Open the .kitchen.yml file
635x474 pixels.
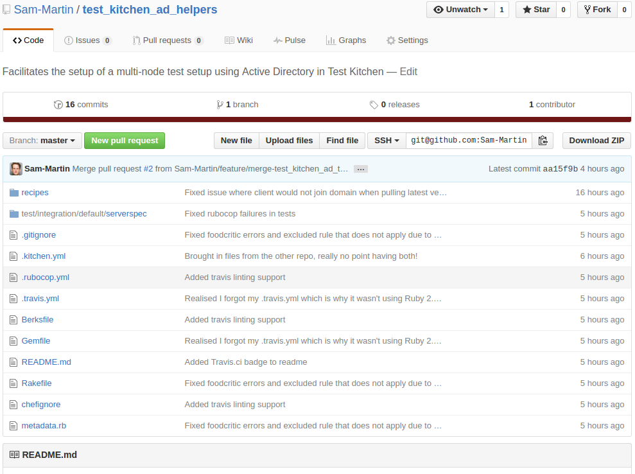43,256
